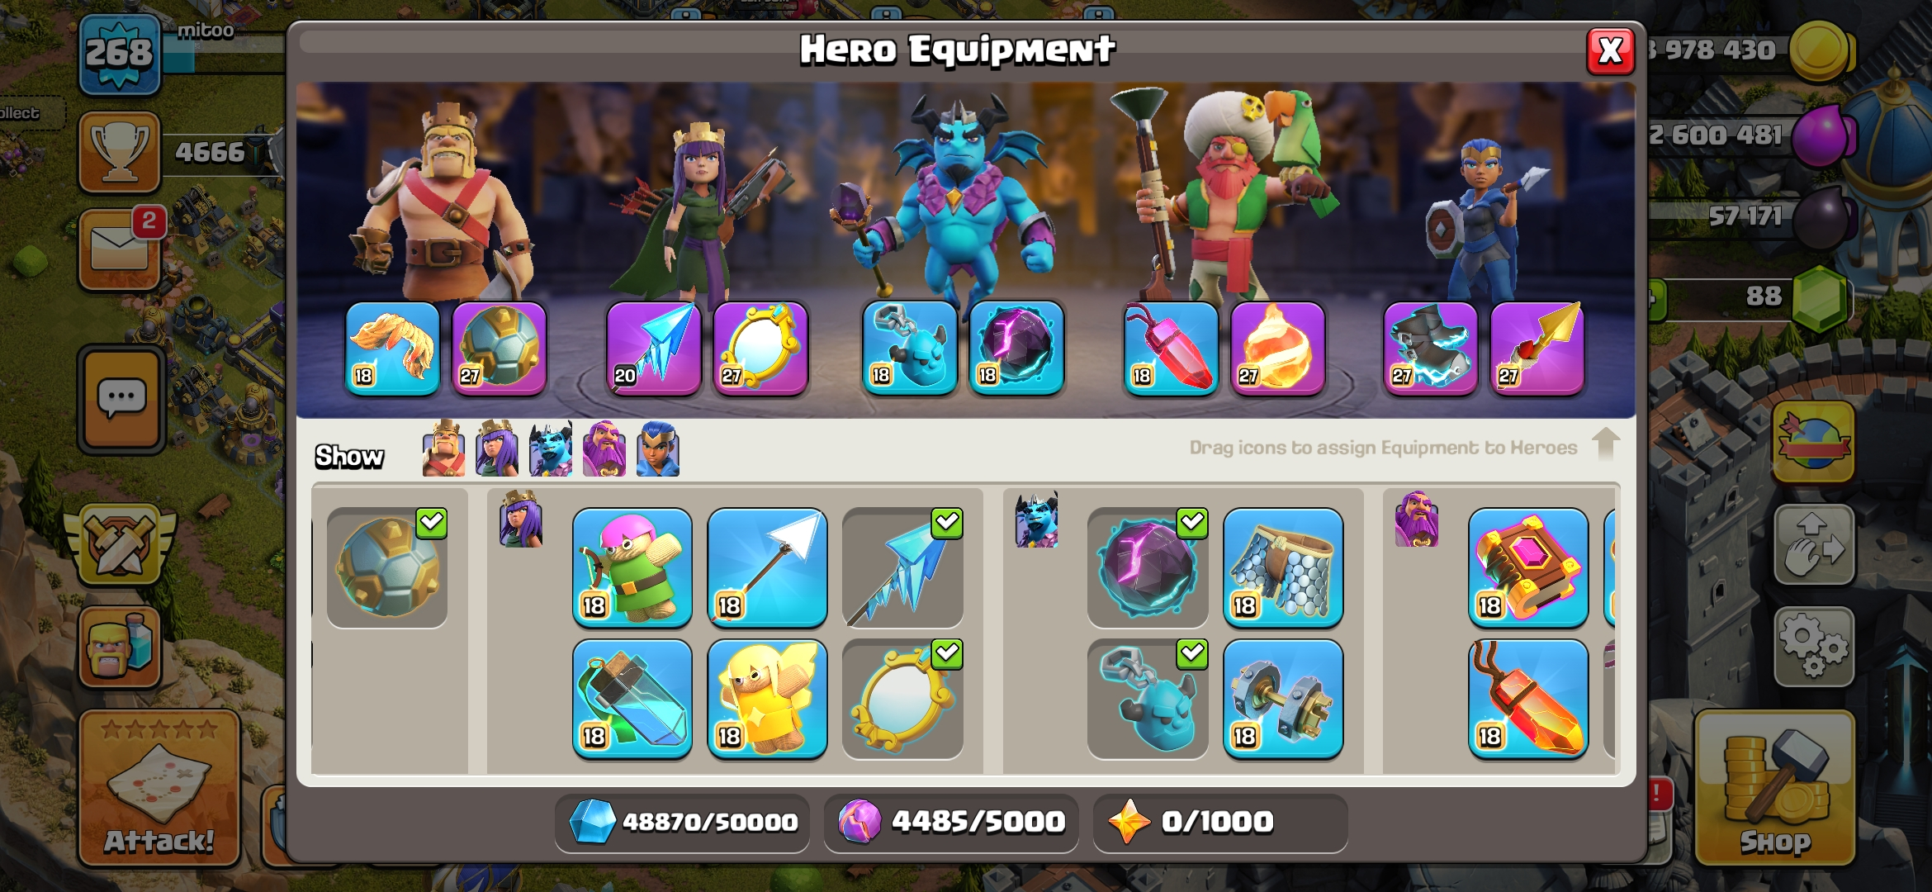Filter equipment by Barbarian King
This screenshot has width=1932, height=892.
[443, 448]
